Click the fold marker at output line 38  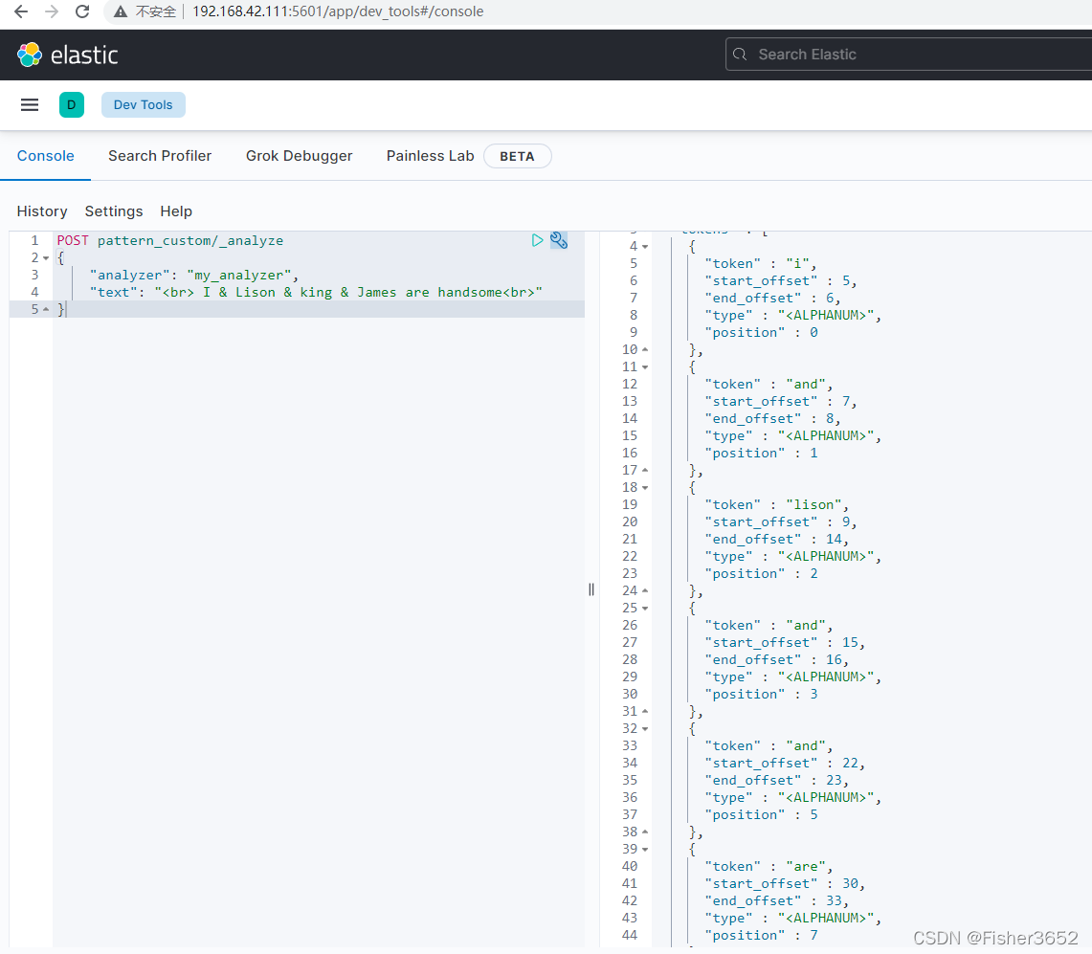coord(645,832)
